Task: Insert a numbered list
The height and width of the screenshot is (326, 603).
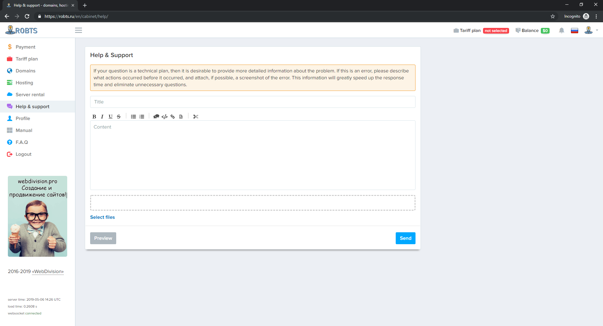Action: [x=142, y=117]
